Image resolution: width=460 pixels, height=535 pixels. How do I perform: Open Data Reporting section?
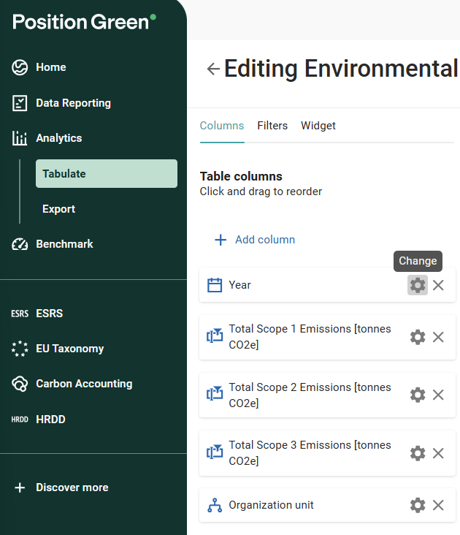click(x=73, y=103)
